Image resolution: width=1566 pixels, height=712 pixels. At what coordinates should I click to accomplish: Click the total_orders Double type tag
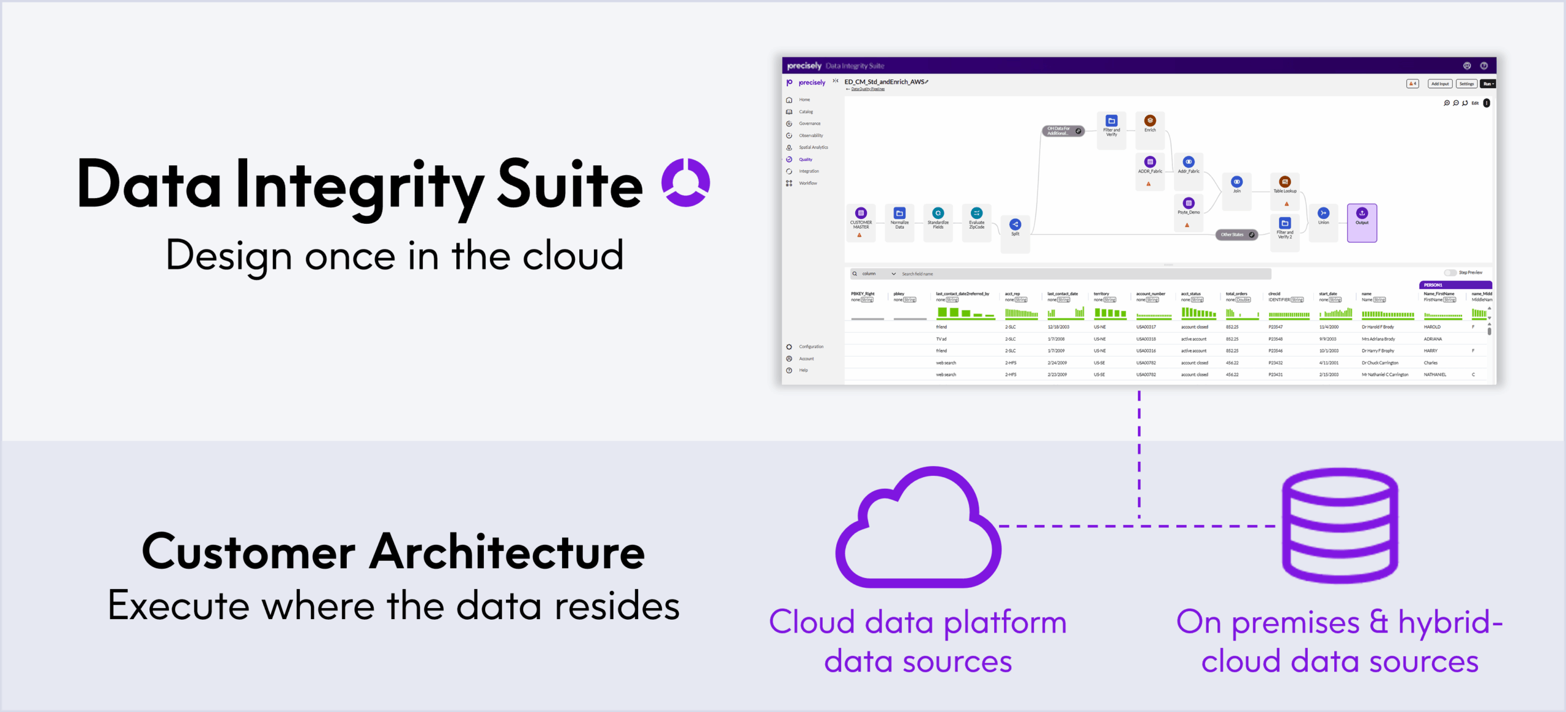(x=1243, y=300)
